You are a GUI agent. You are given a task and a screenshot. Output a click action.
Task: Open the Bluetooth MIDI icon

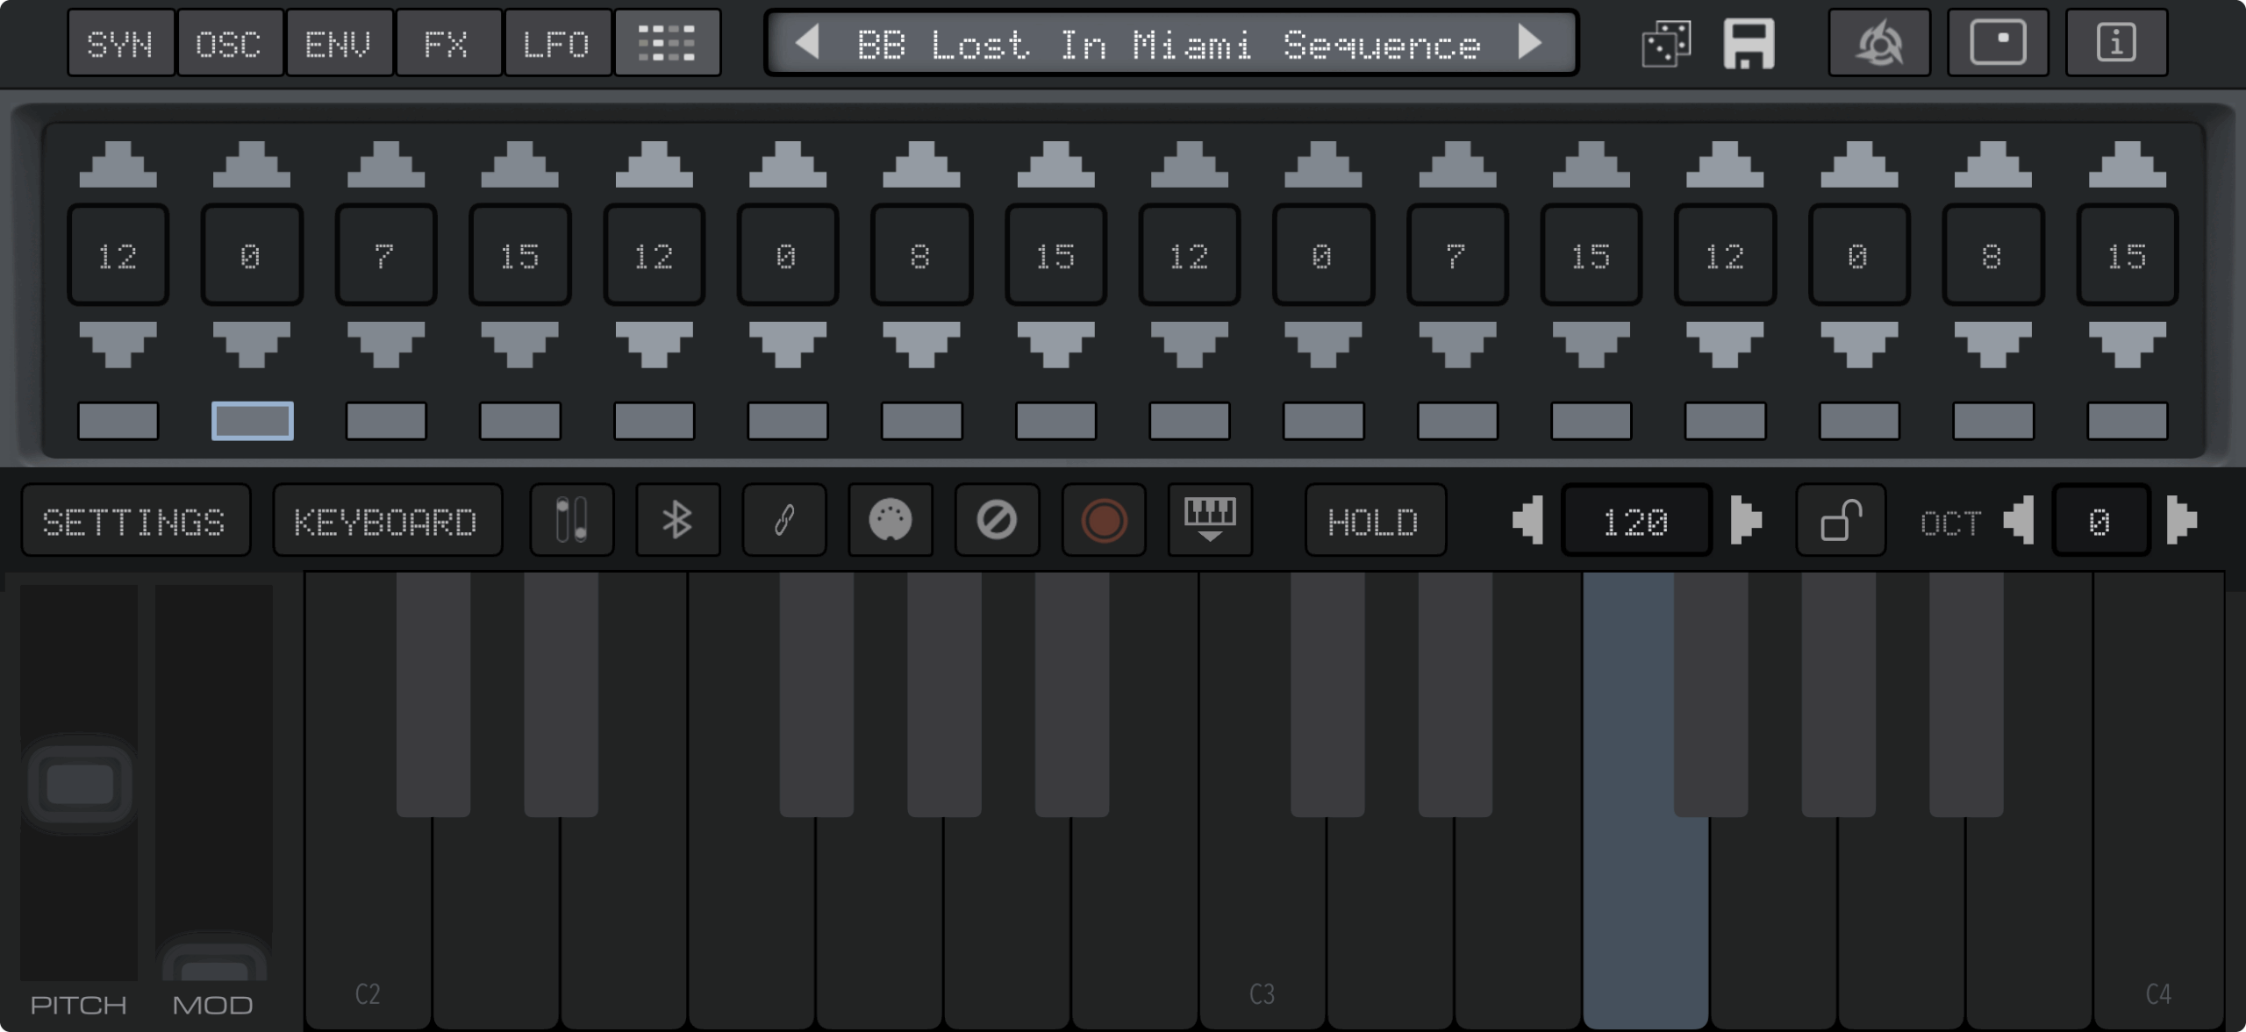point(677,521)
